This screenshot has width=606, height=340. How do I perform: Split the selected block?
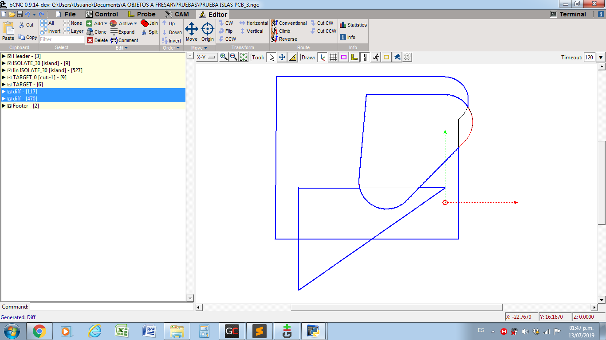pos(150,32)
